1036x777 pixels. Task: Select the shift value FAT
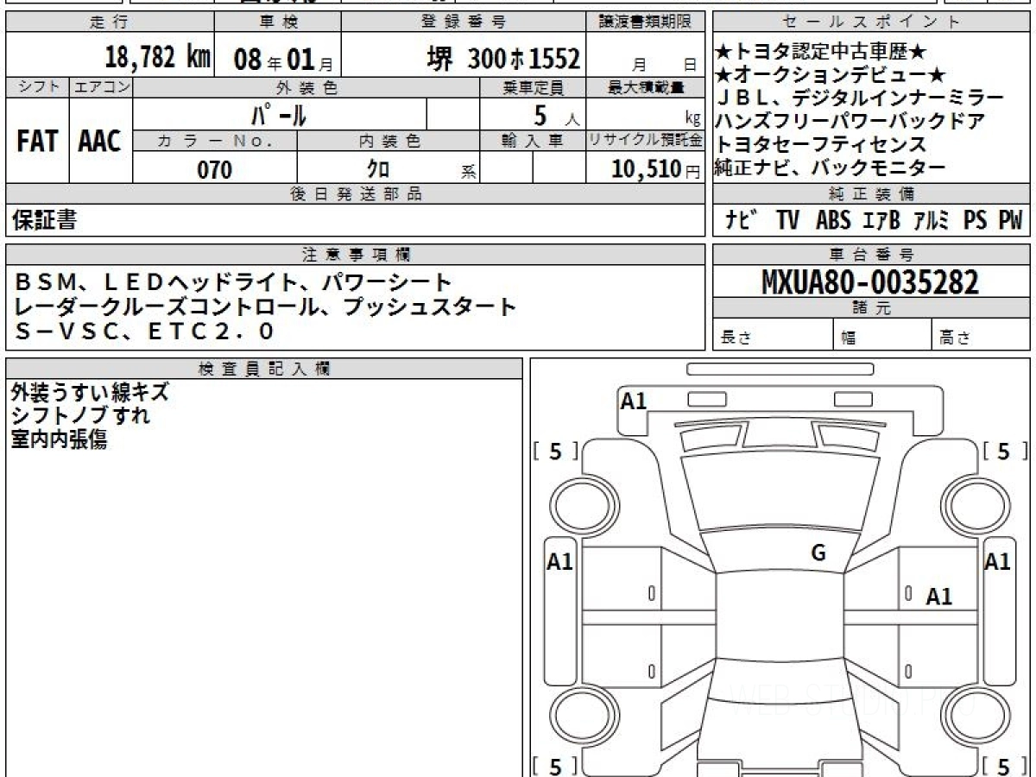(36, 142)
